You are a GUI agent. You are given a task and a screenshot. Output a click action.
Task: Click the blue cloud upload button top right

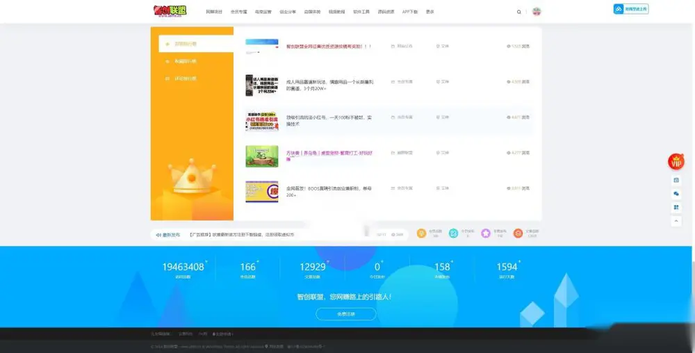(x=631, y=9)
